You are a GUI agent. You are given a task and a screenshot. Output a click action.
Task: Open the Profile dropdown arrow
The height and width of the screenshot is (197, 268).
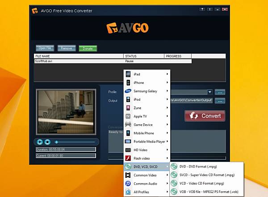pos(210,92)
